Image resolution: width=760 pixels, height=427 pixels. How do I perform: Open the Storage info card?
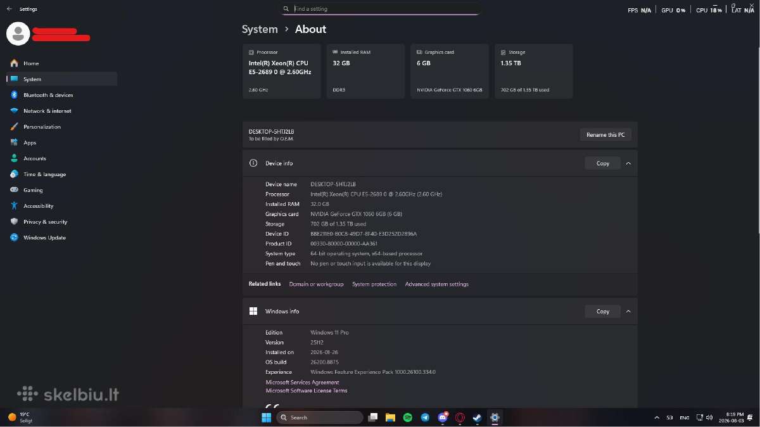pos(534,71)
